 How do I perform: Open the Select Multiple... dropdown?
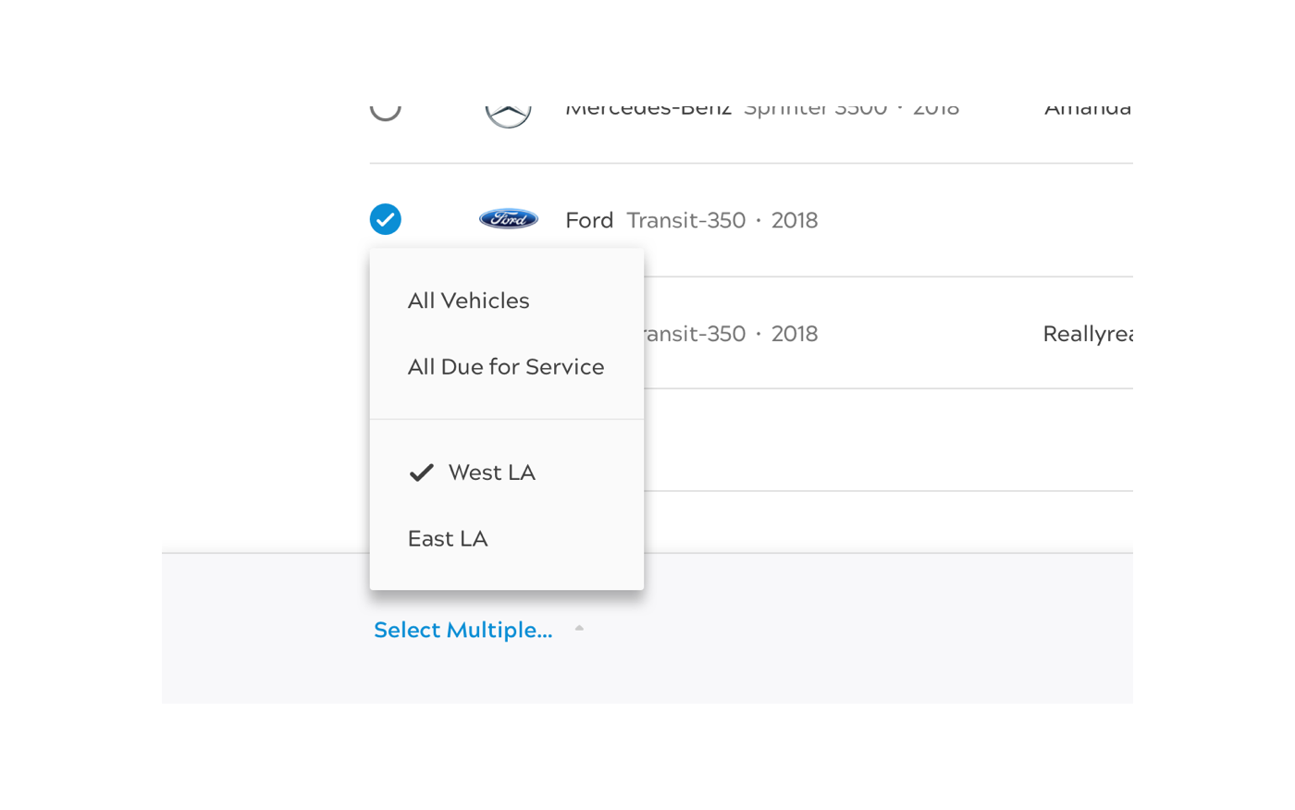(x=463, y=630)
